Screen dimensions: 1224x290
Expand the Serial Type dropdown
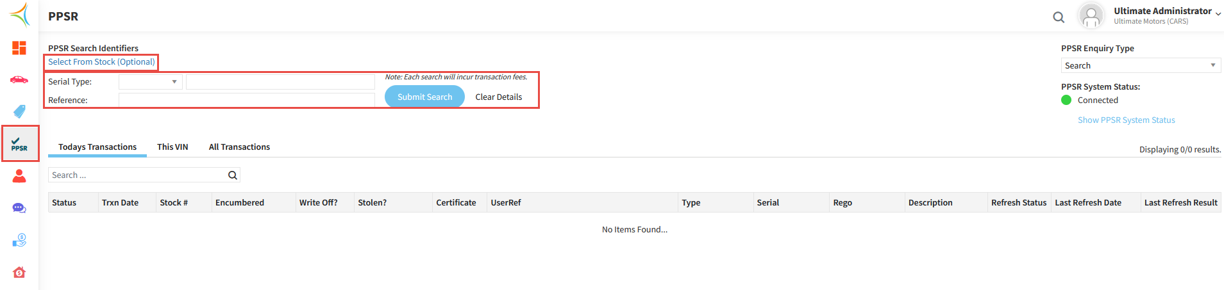click(x=151, y=82)
